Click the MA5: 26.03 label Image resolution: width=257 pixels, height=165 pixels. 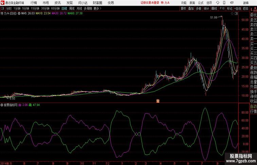[x=28, y=14]
